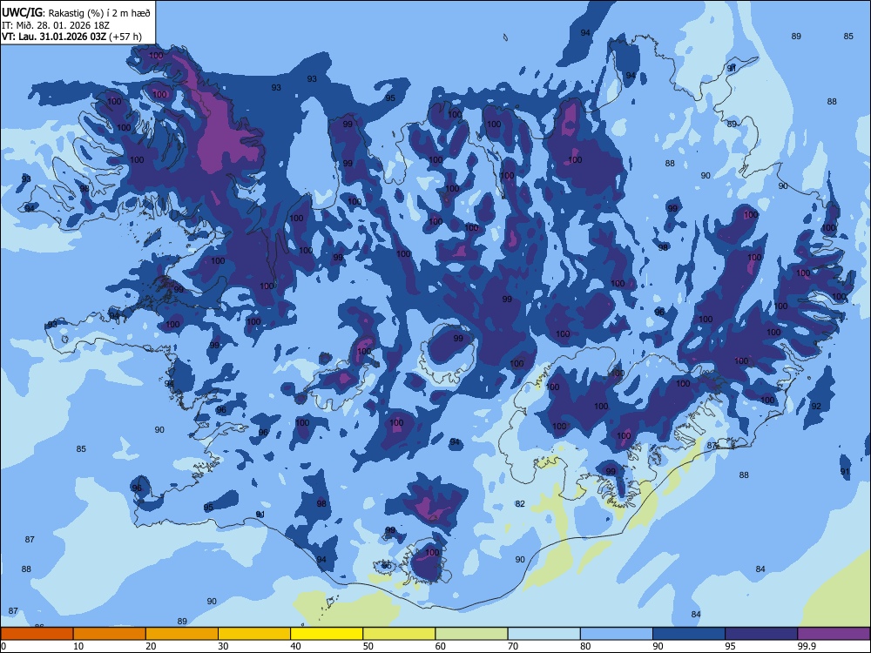Click legend scale label '99.9'

(807, 646)
